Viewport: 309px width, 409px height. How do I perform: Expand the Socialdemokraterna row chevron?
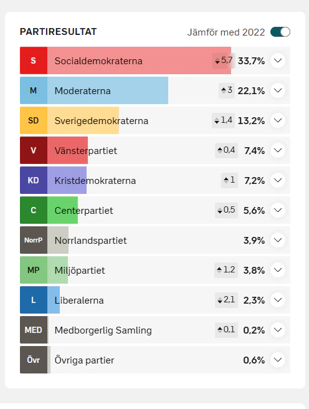[278, 60]
